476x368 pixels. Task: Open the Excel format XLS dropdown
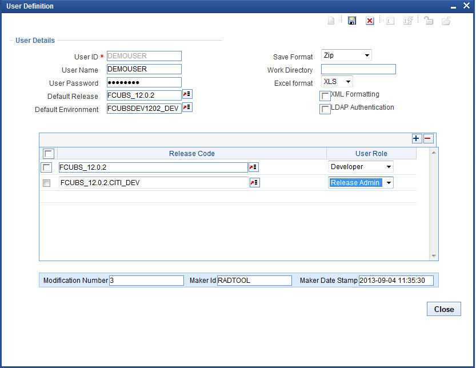click(x=337, y=82)
